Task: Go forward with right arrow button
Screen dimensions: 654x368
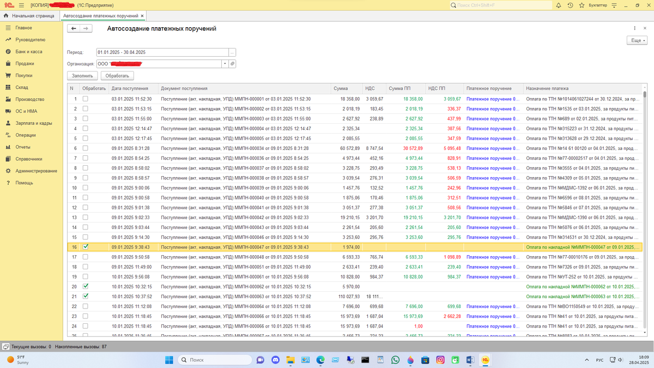Action: click(86, 28)
